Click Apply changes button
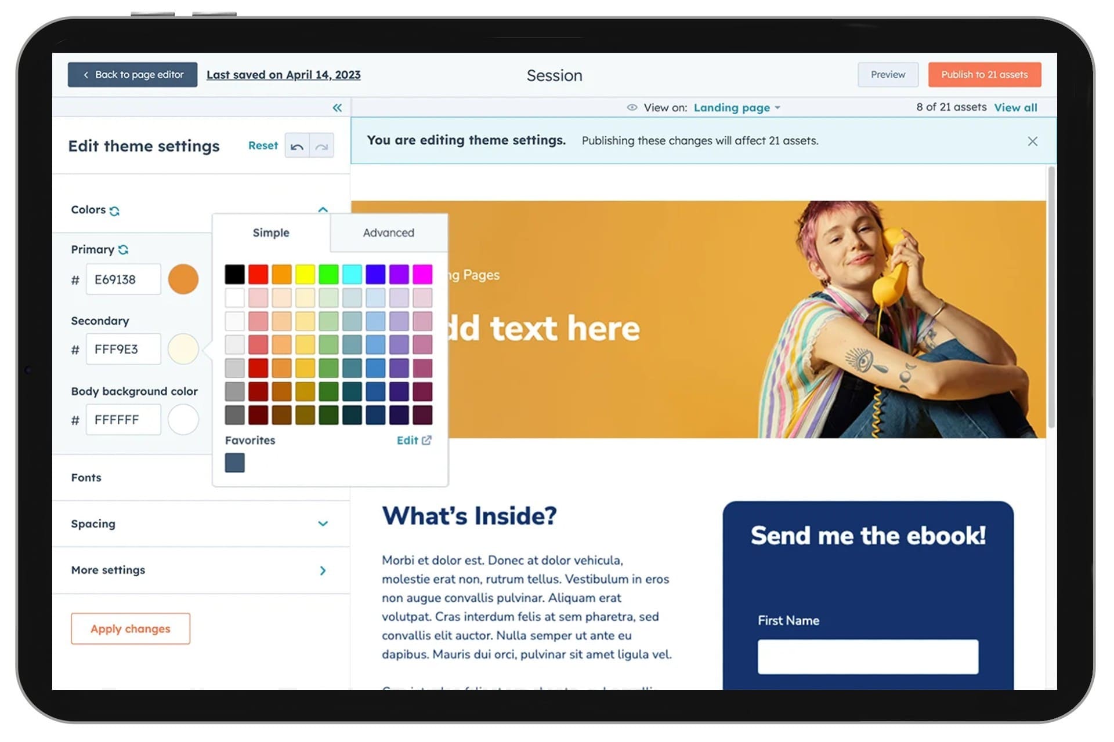This screenshot has height=742, width=1114. pos(130,628)
